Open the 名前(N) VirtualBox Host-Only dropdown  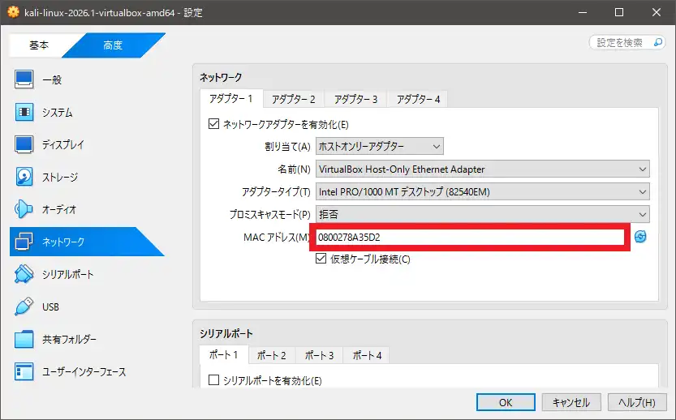[x=482, y=169]
